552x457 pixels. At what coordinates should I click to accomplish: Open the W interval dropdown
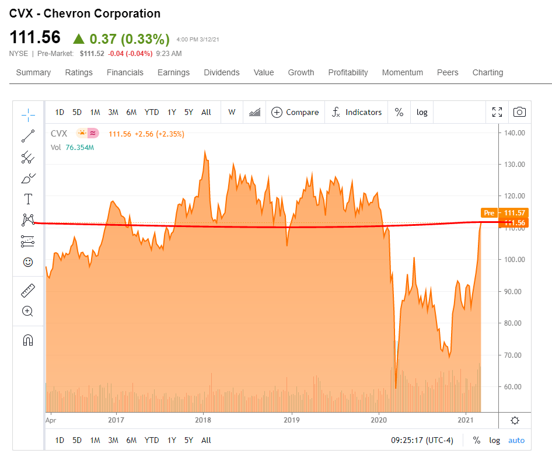click(x=232, y=112)
